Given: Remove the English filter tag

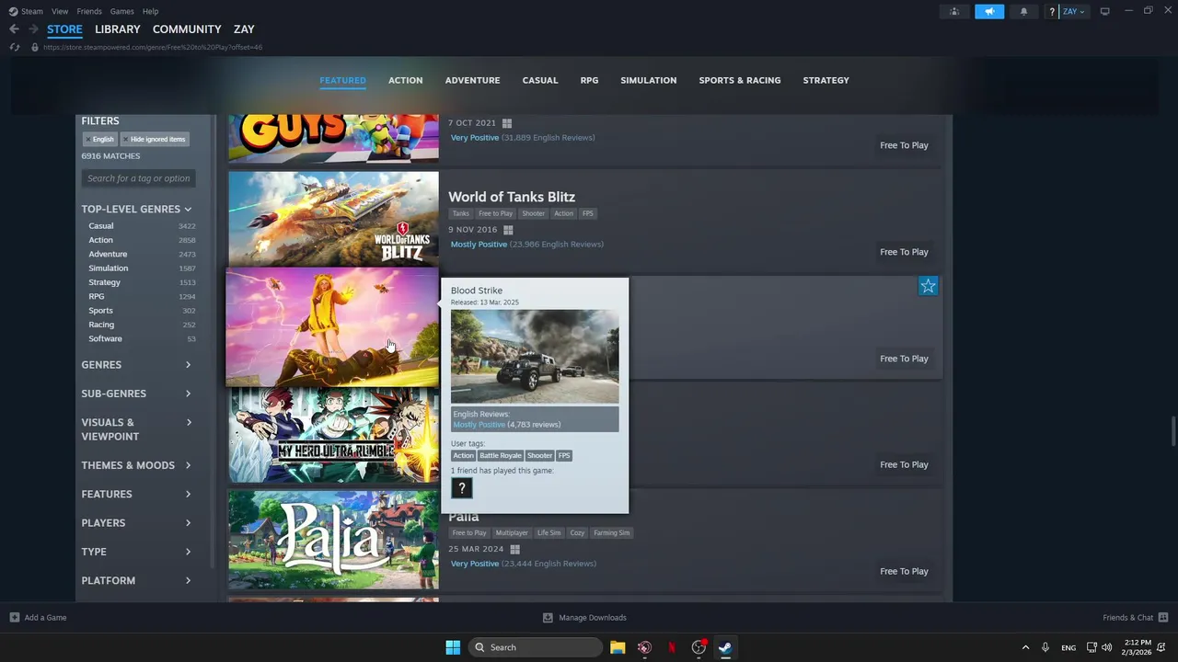Looking at the screenshot, I should tap(87, 139).
